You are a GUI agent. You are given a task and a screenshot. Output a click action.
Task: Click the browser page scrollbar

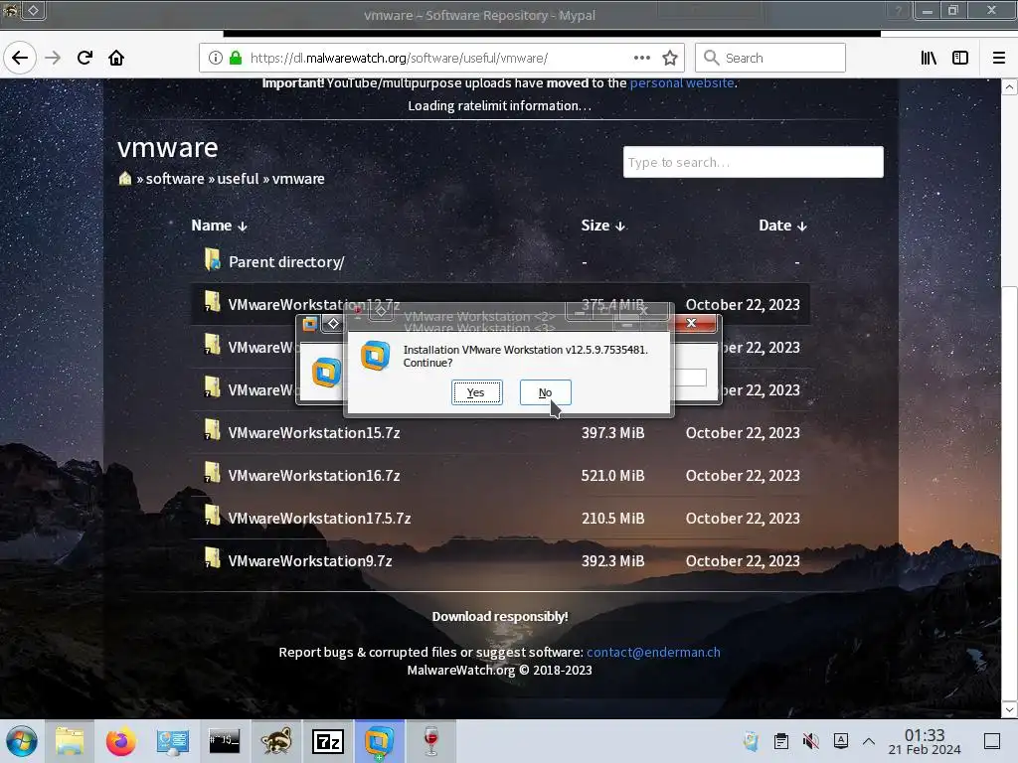coord(1009,493)
